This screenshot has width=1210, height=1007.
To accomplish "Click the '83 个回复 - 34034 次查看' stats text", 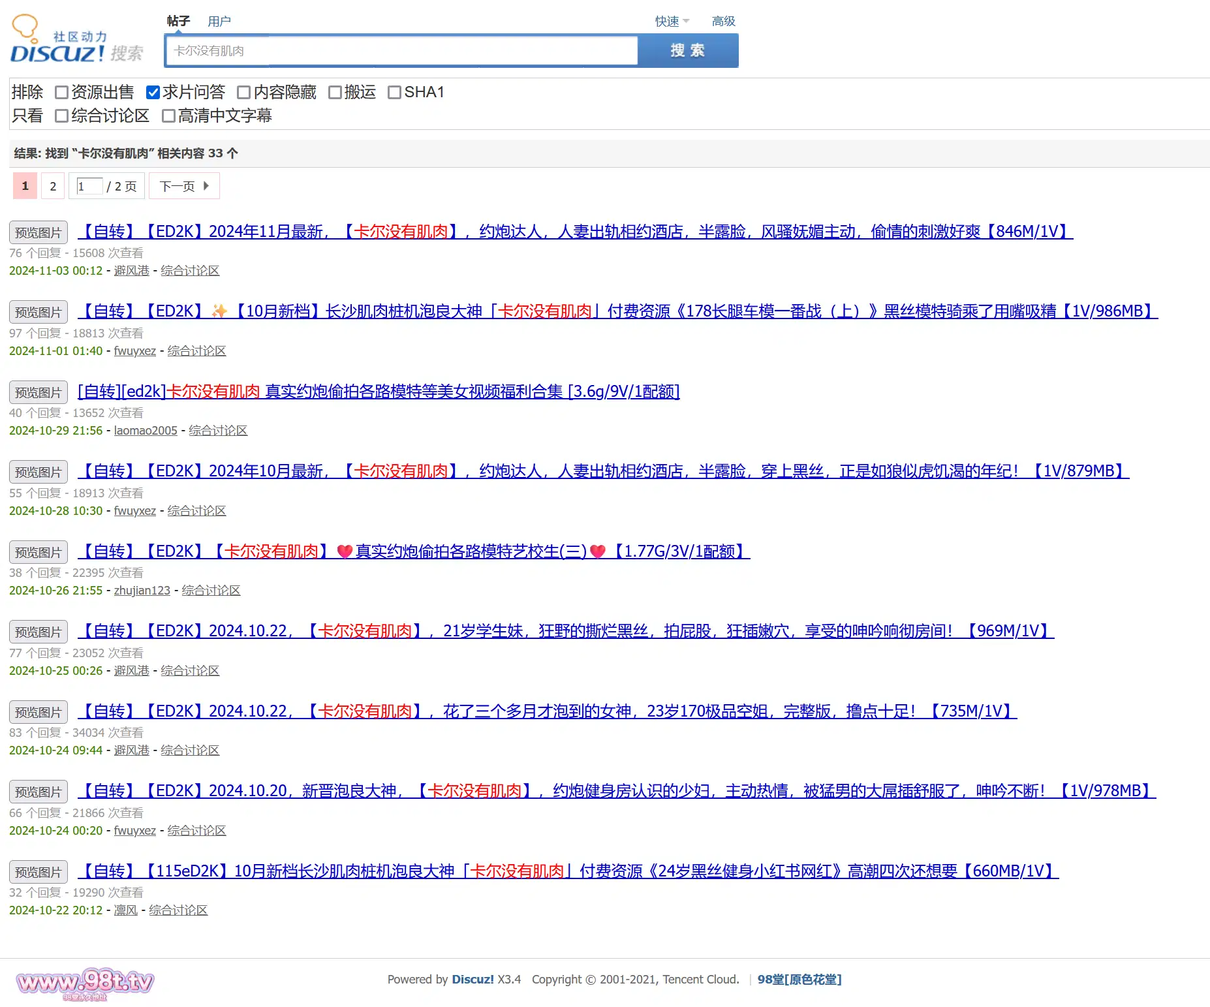I will click(76, 733).
